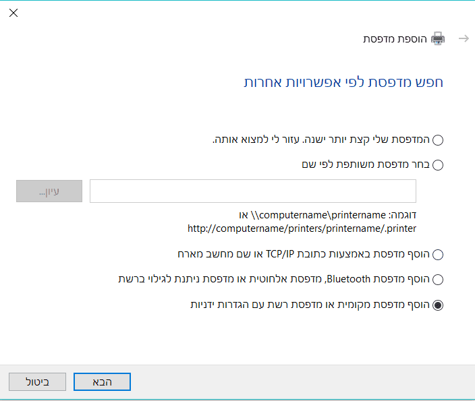Click the ביטול cancel button

tap(37, 381)
